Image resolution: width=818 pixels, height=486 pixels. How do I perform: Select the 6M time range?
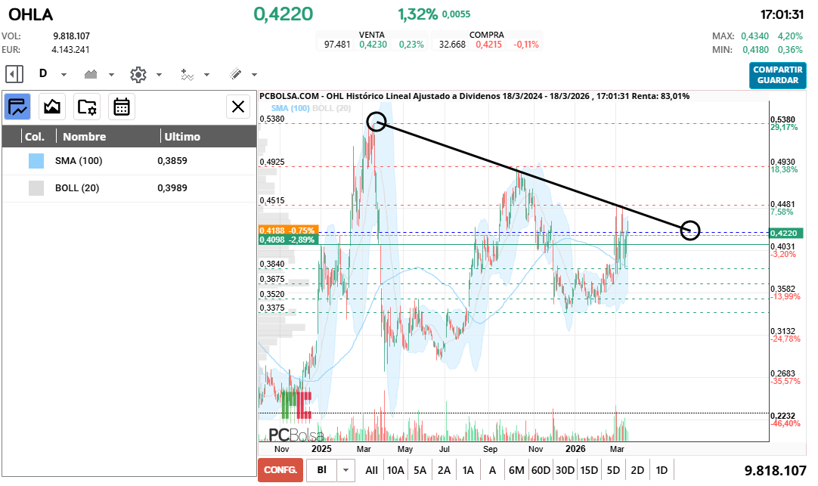[516, 469]
